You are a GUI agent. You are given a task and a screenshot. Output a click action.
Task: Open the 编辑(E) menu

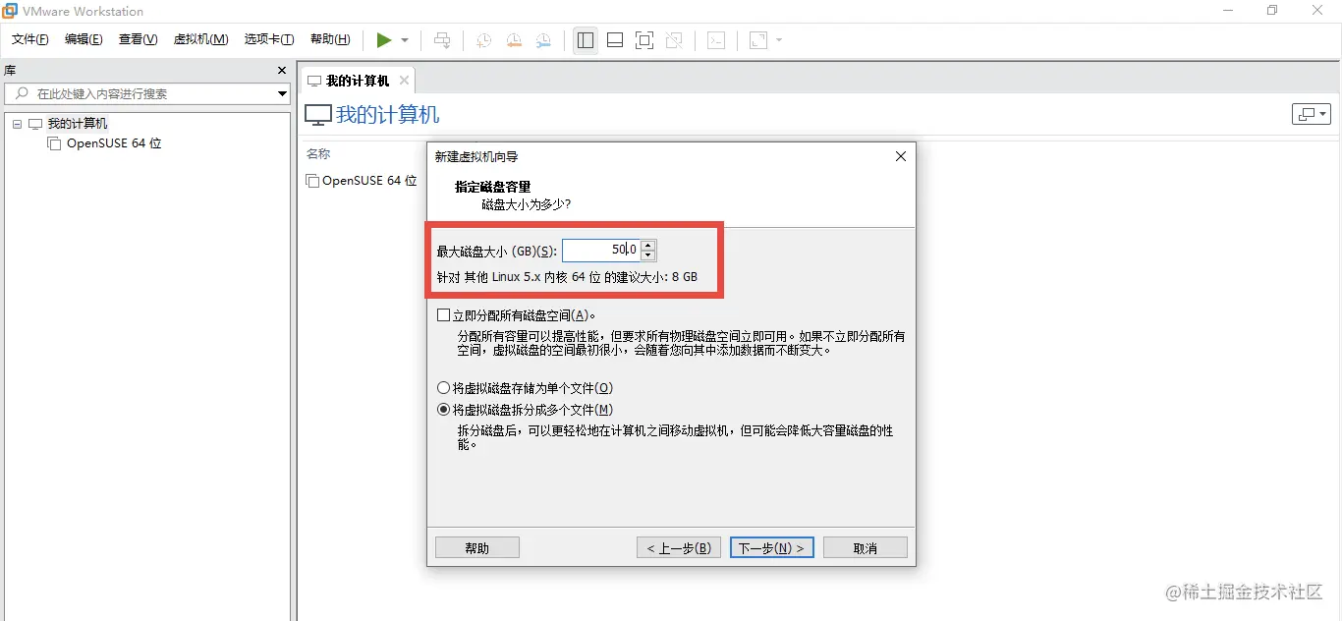point(84,39)
